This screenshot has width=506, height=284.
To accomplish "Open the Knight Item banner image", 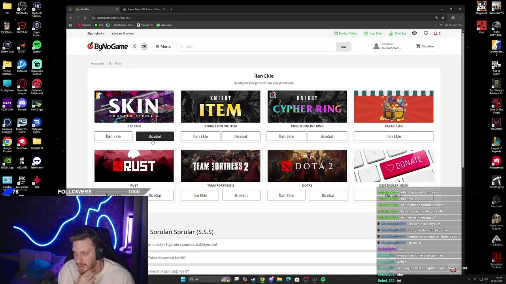I will 221,106.
